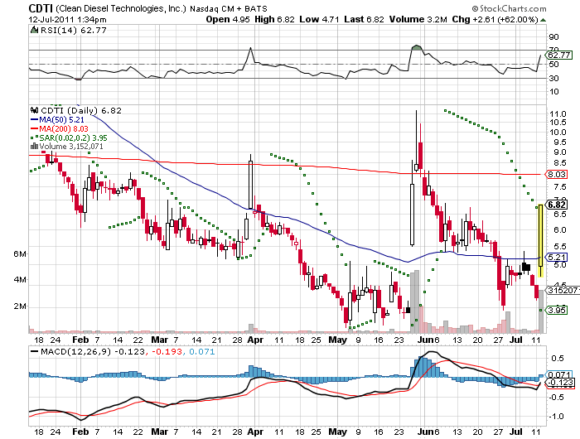Click the yellow highlighted latest candlestick
Image resolution: width=580 pixels, height=439 pixels.
[x=540, y=240]
